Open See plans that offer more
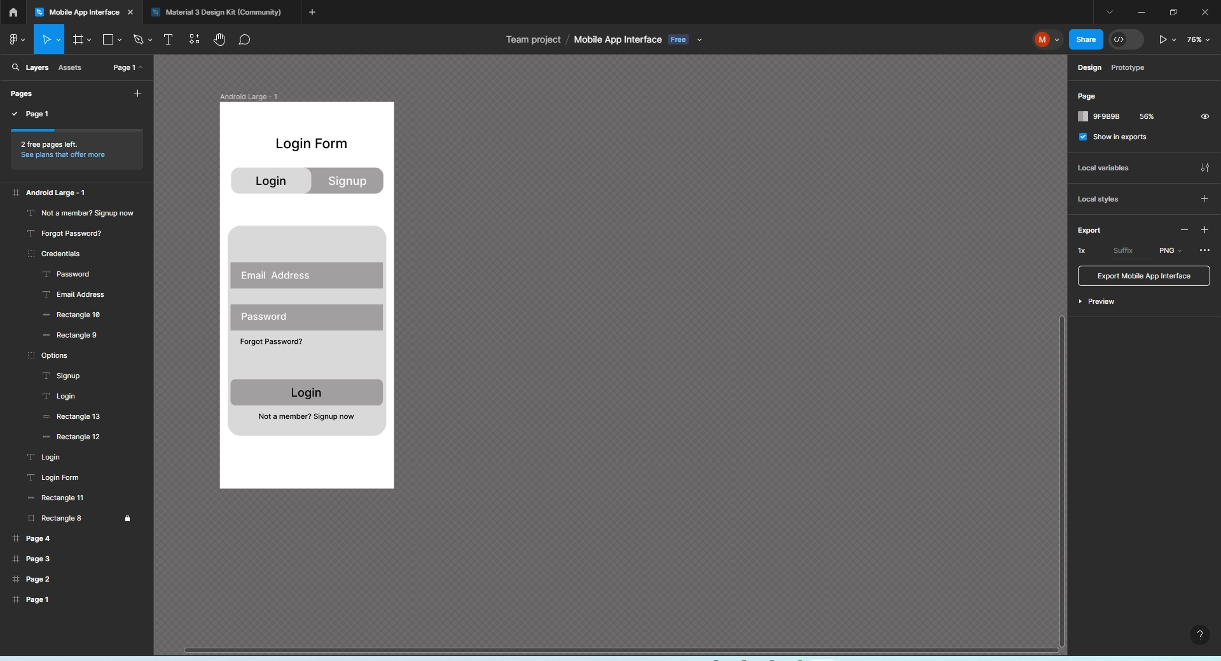Image resolution: width=1221 pixels, height=661 pixels. click(62, 154)
